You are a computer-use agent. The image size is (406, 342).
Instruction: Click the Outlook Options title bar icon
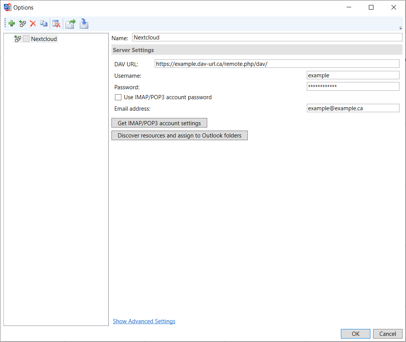coord(8,7)
